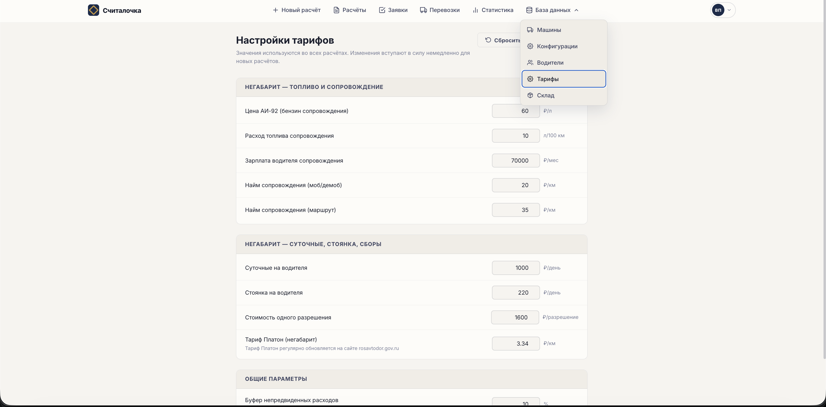Screen dimensions: 826x407
Task: Focus the Тариф Платон (негабарит) field
Action: [516, 344]
